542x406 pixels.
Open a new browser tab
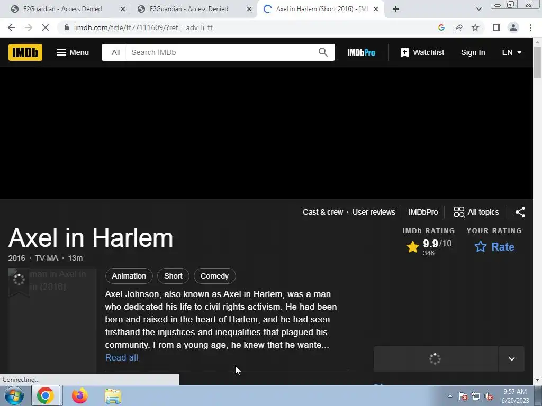[396, 10]
